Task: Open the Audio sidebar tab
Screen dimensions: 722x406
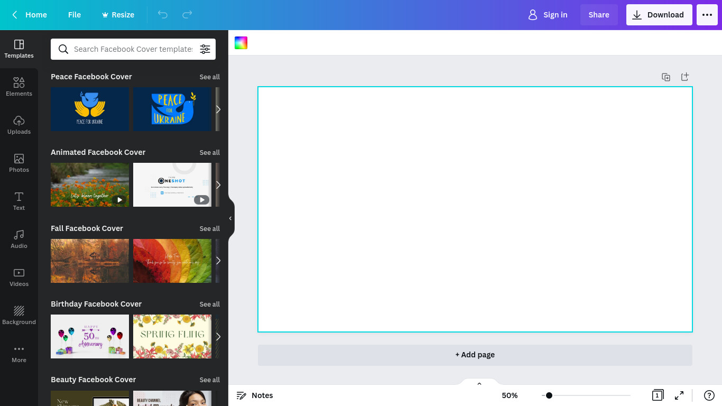Action: [19, 239]
